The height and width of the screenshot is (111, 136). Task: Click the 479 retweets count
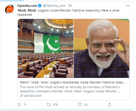tap(55, 104)
